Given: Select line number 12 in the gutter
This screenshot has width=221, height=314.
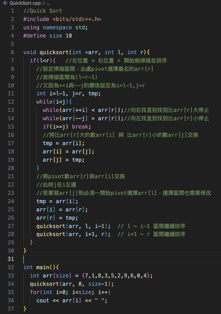Looking at the screenshot, I should 11,102.
